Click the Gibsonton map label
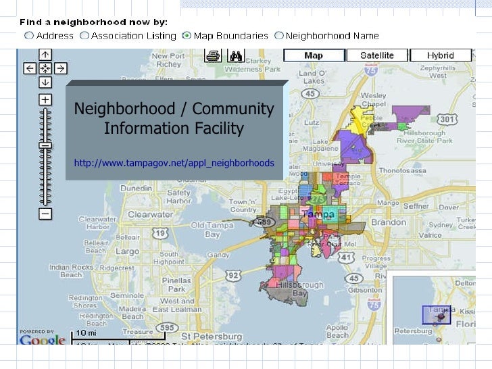This screenshot has width=492, height=369. [365, 290]
